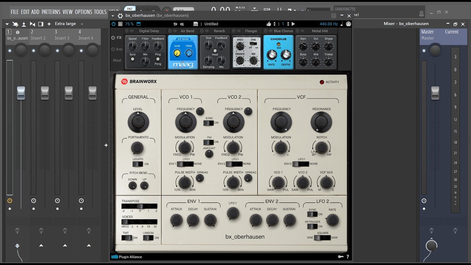Click the note icon next to 440.00 Hz

pyautogui.click(x=341, y=24)
